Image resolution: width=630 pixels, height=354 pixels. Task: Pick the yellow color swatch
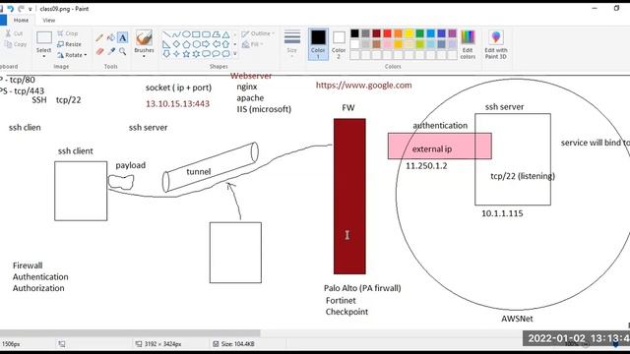point(409,33)
